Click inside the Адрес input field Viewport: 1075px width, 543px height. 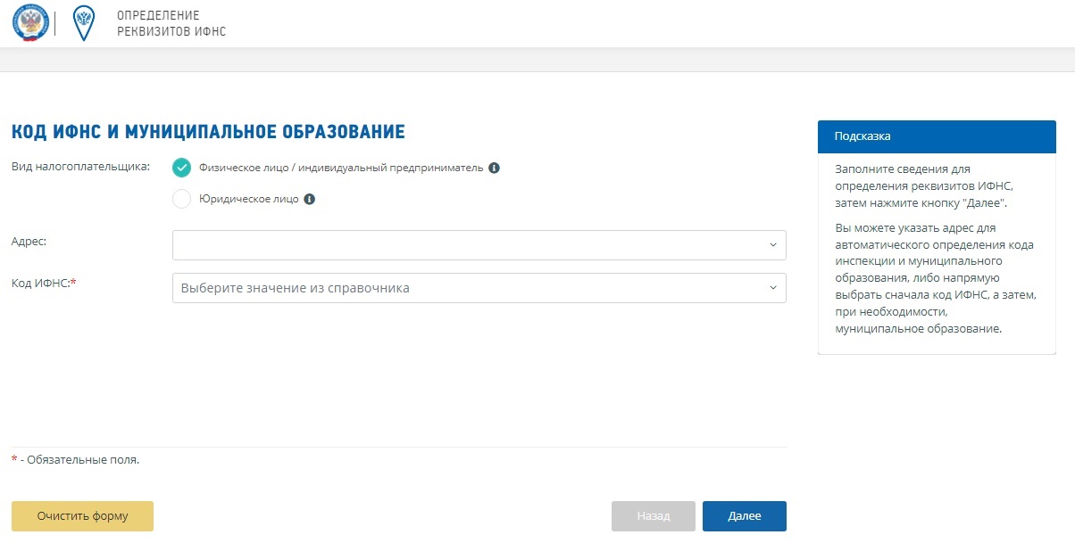point(464,245)
